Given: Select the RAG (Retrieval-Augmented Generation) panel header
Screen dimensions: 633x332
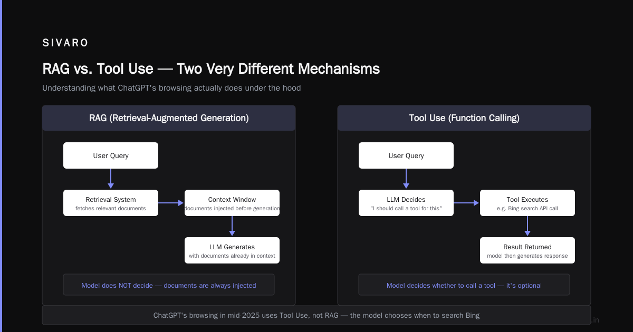Looking at the screenshot, I should pos(169,118).
